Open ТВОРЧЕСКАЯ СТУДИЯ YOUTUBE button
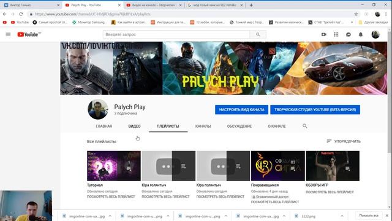Image resolution: width=392 pixels, height=221 pixels. tap(315, 109)
